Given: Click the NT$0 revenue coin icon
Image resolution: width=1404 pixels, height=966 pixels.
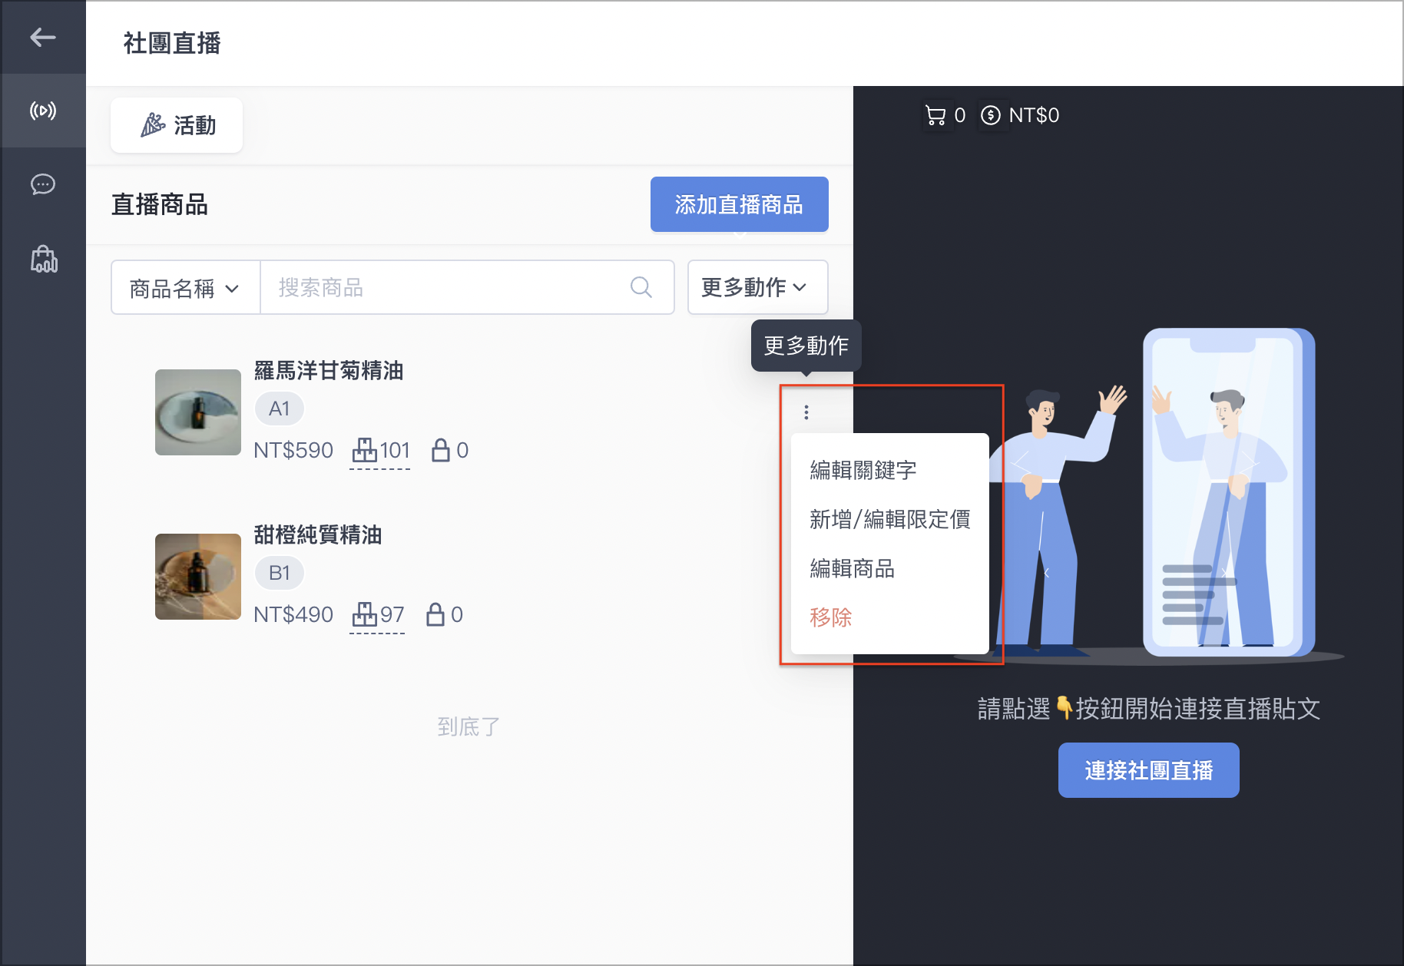Looking at the screenshot, I should pyautogui.click(x=991, y=115).
